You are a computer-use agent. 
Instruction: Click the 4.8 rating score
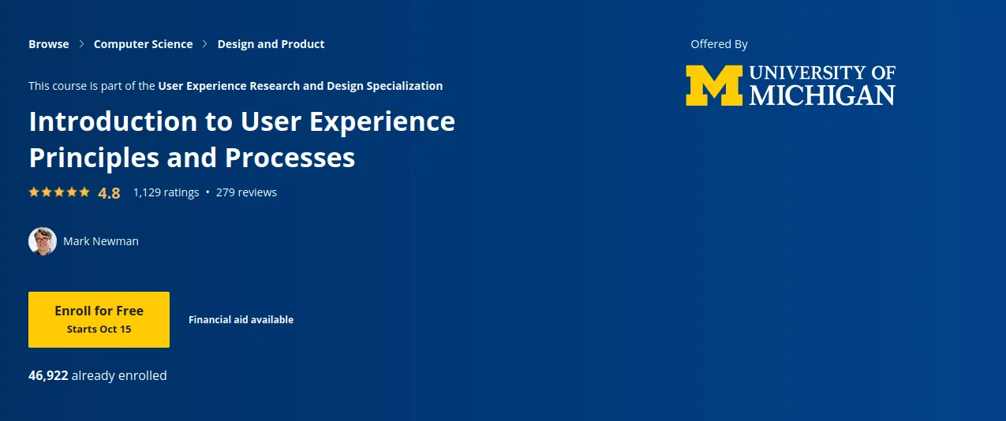coord(109,192)
